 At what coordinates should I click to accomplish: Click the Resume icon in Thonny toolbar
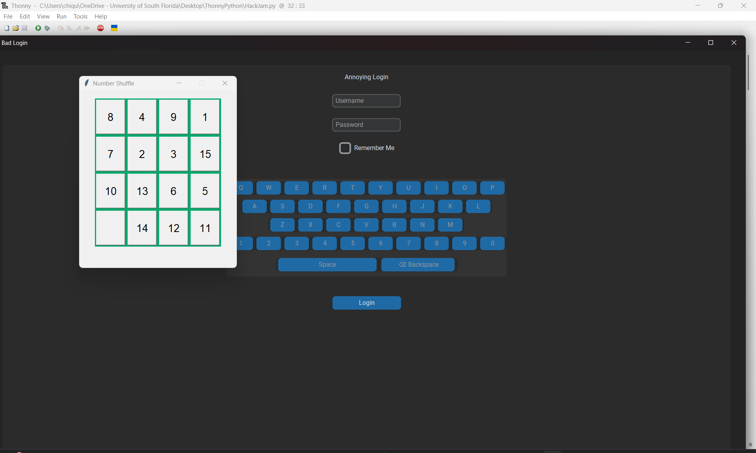[x=87, y=28]
